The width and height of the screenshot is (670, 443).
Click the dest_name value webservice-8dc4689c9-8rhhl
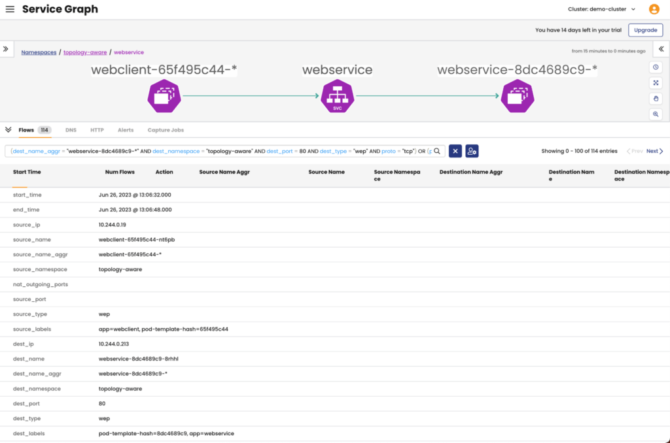coord(139,359)
